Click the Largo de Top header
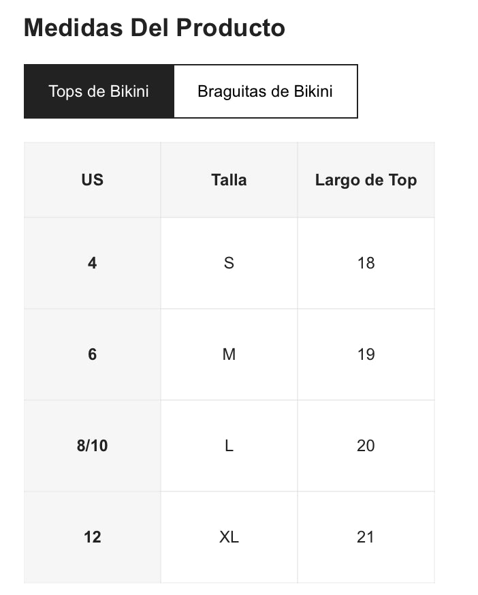The height and width of the screenshot is (595, 478). 366,180
